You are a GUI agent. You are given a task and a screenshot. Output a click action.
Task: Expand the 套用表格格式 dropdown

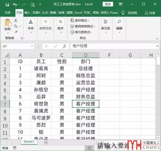tap(82, 26)
